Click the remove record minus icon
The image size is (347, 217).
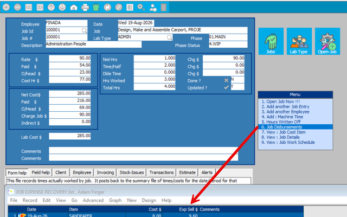[x=17, y=7]
